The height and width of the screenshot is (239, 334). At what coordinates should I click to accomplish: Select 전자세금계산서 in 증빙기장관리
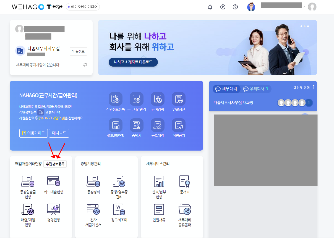(93, 209)
